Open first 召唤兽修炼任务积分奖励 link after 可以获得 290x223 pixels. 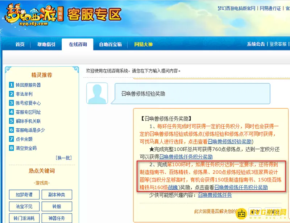click(186, 157)
